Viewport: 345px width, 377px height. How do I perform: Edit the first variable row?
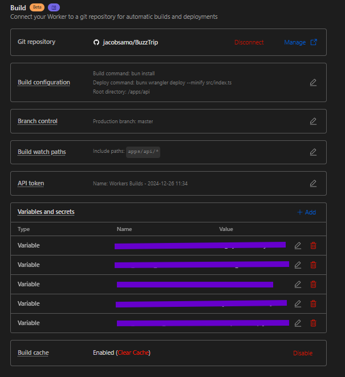[x=298, y=246]
